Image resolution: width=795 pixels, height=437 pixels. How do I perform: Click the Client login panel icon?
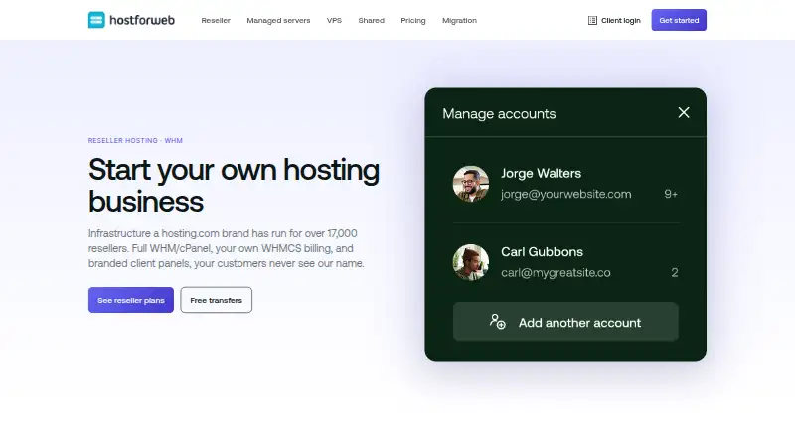[592, 20]
